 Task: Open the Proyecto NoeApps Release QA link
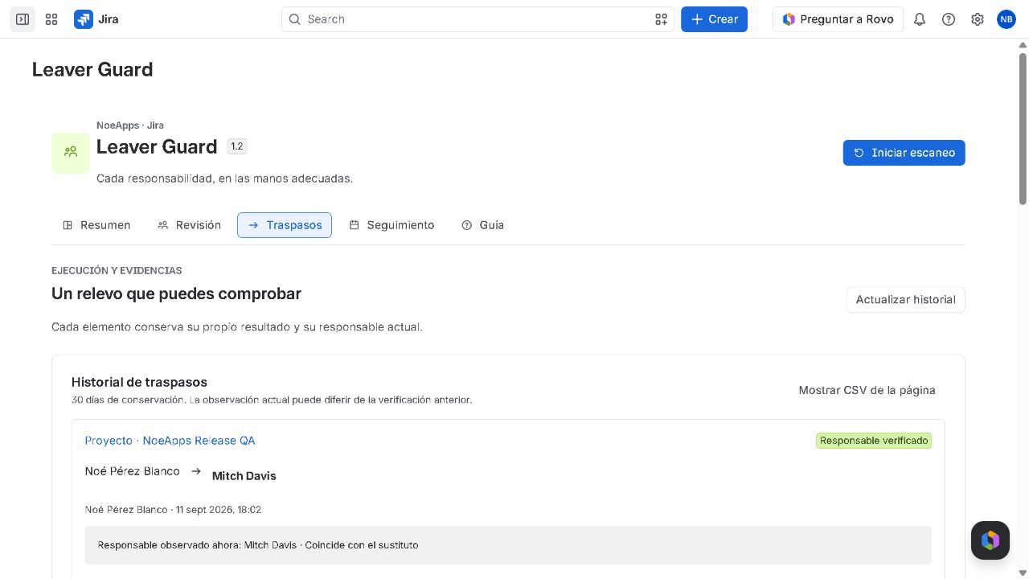click(170, 441)
